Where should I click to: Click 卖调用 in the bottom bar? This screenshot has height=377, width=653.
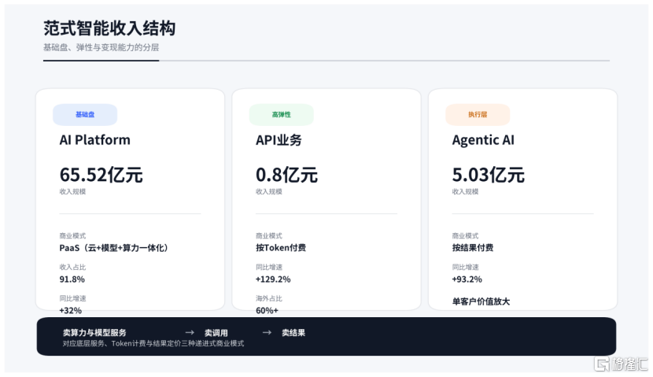point(216,333)
